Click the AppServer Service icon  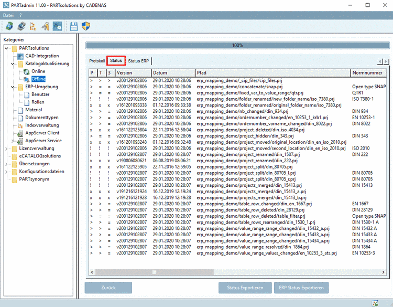tap(20, 141)
